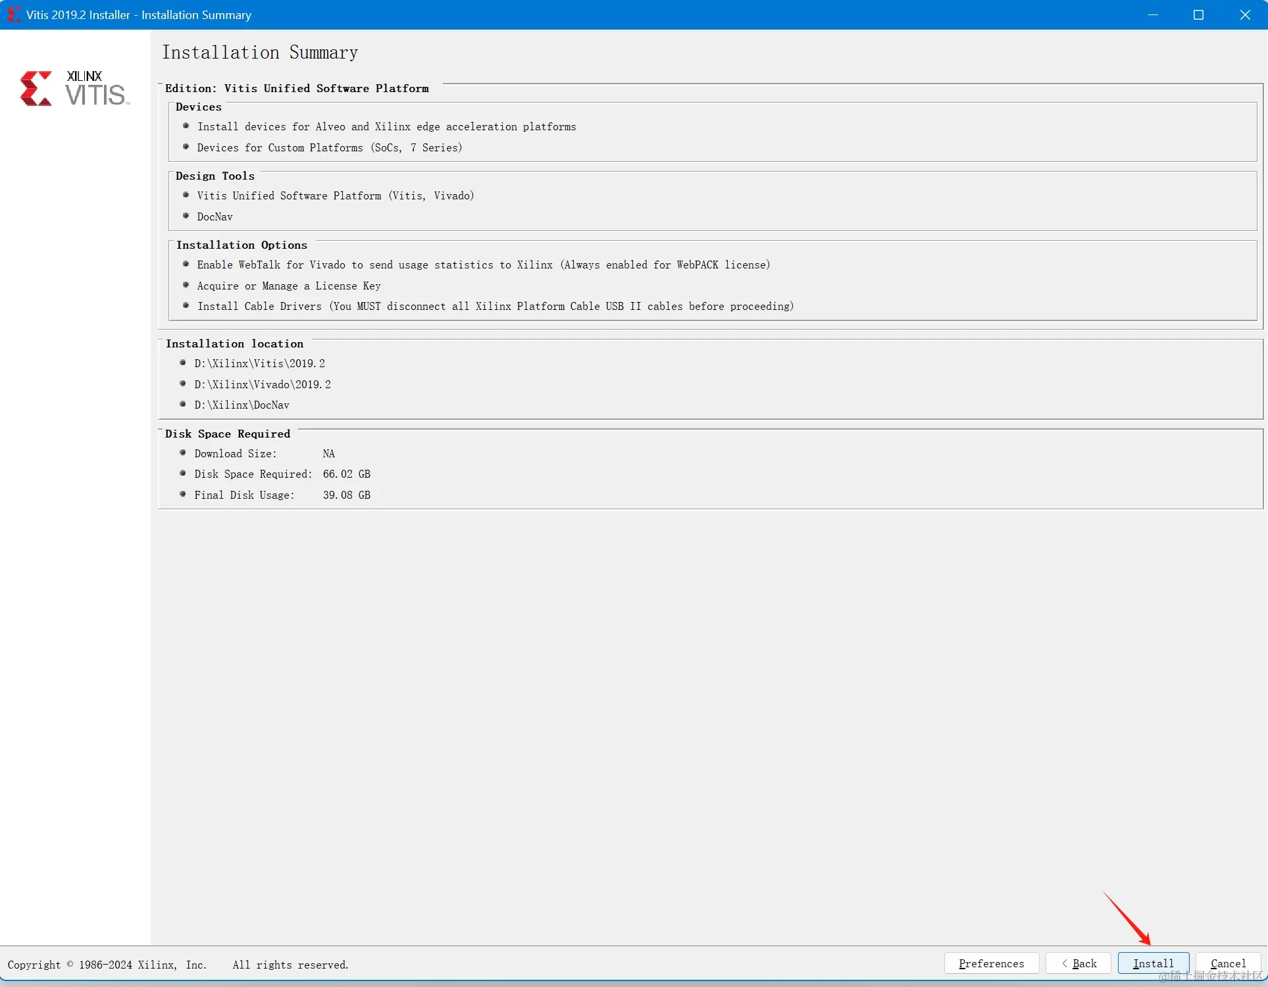The image size is (1268, 987).
Task: Go Back to previous installer page
Action: coord(1078,963)
